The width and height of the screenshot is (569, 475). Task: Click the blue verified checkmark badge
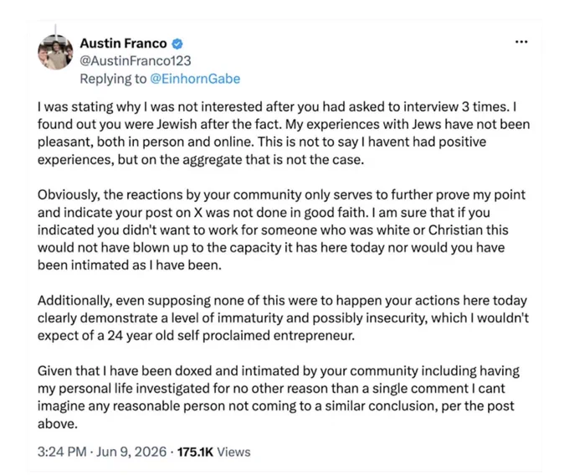(x=177, y=44)
